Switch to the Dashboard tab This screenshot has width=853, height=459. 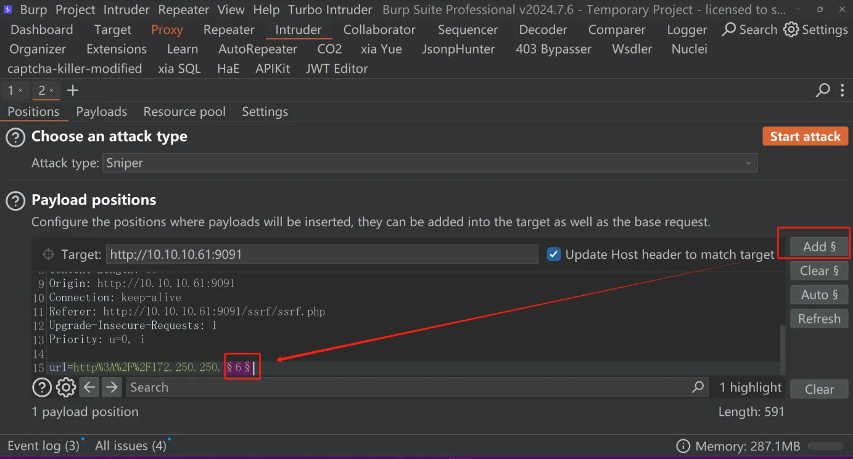[x=42, y=30]
